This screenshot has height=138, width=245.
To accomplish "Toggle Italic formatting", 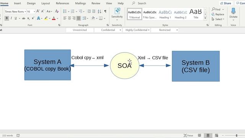I will [11, 18].
